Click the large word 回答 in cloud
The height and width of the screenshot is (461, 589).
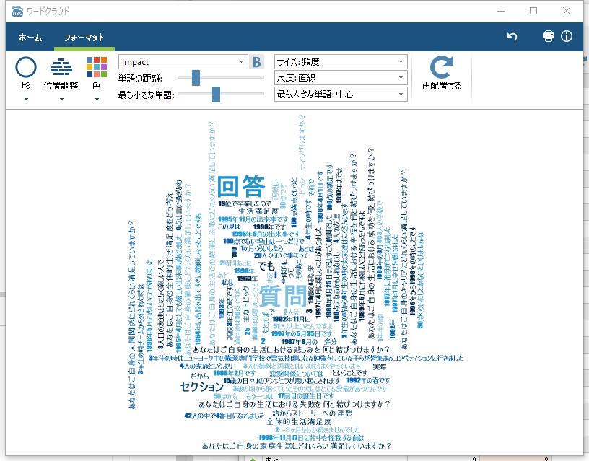(241, 187)
